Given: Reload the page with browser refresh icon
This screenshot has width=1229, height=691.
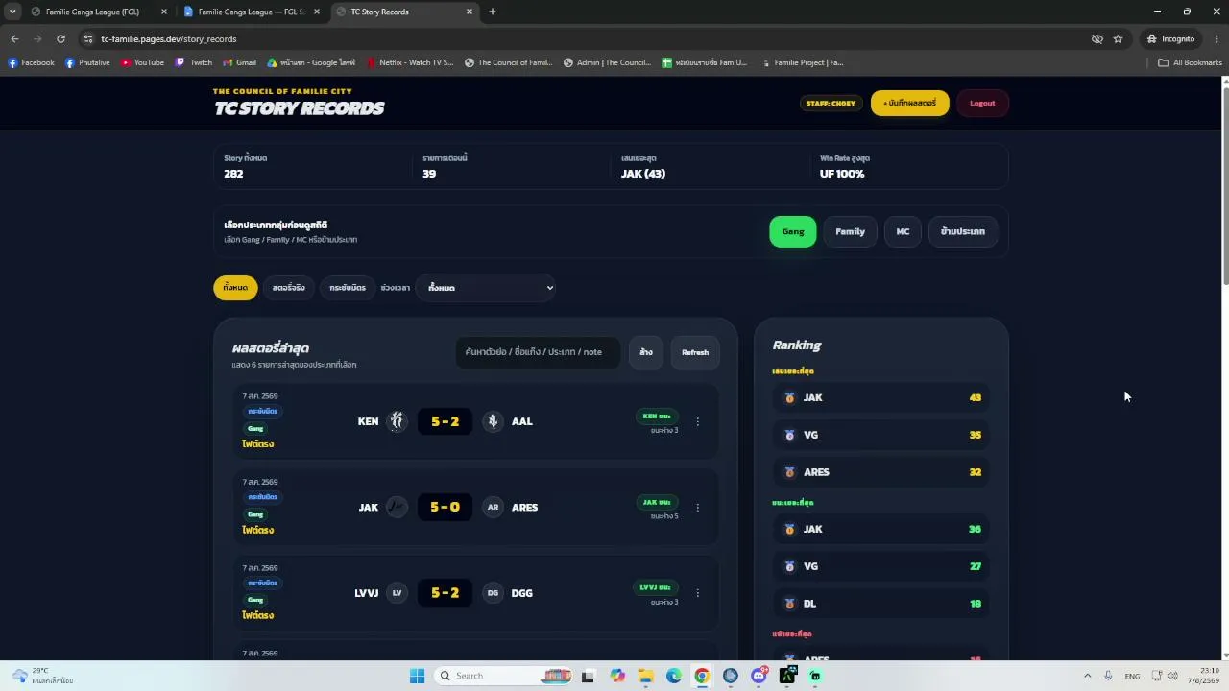Looking at the screenshot, I should (60, 39).
